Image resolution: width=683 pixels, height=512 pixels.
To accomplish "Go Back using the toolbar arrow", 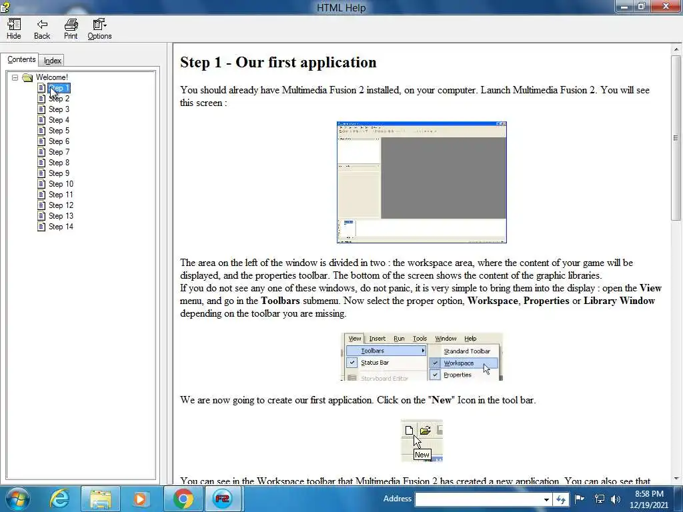I will pyautogui.click(x=42, y=29).
